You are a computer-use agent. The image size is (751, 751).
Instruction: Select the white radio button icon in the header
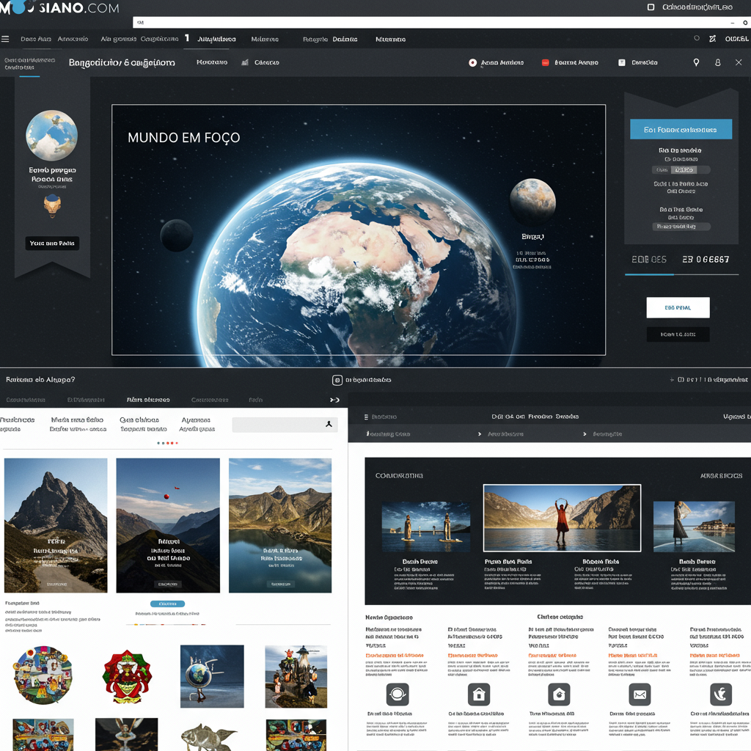(x=472, y=63)
